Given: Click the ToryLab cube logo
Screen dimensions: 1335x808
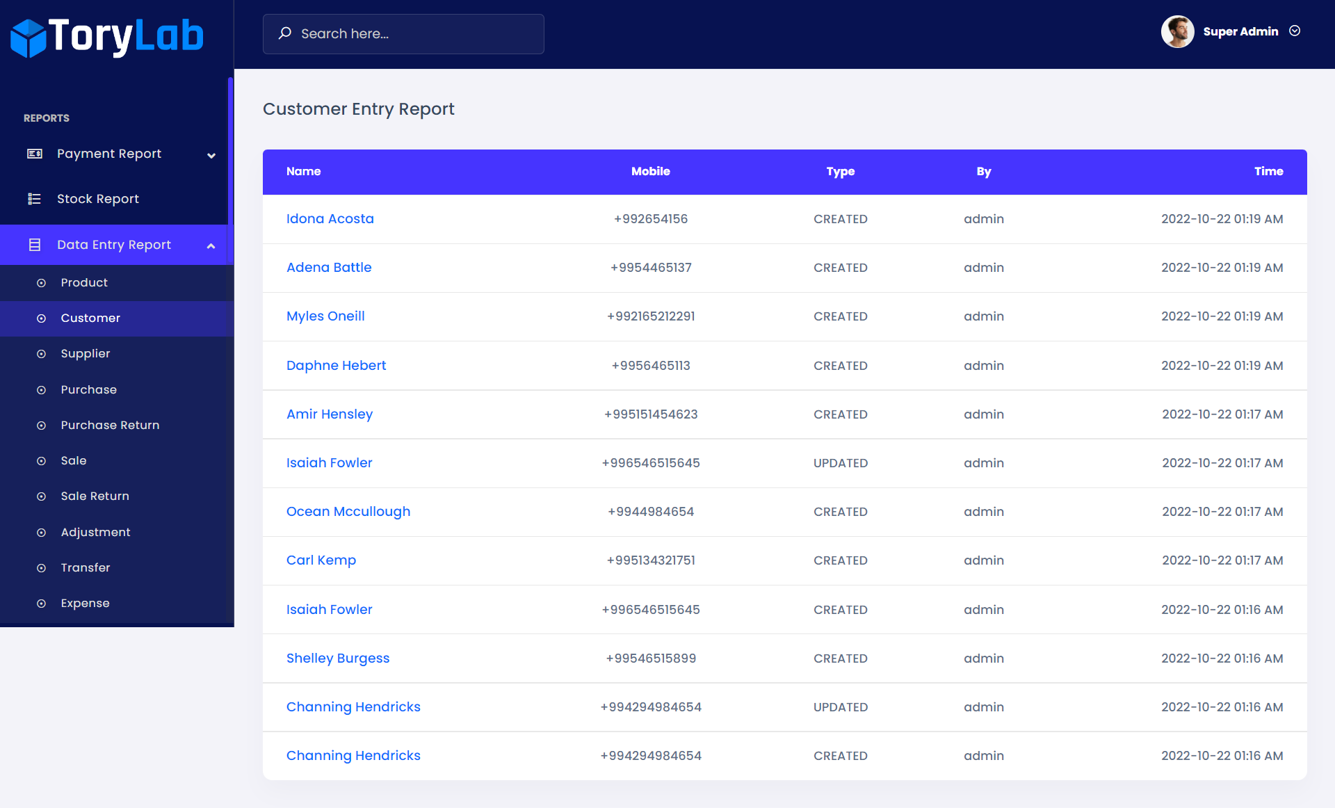Looking at the screenshot, I should 28,38.
